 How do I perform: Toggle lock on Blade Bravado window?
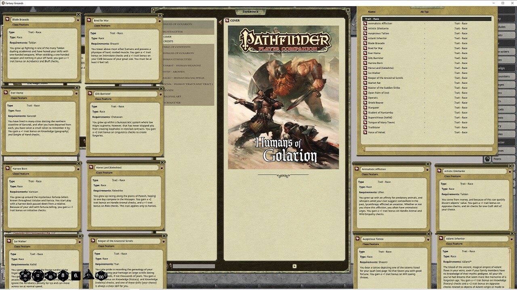pos(78,20)
